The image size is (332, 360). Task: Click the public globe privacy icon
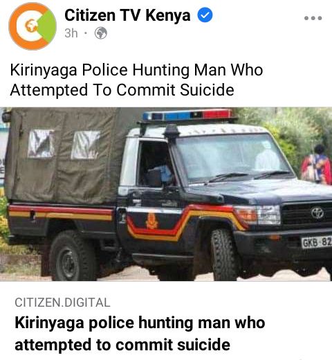pos(101,33)
